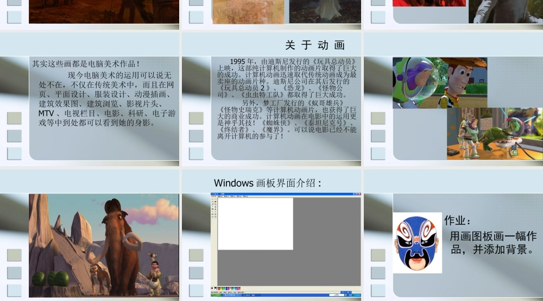Viewport: 543px width, 301px height.
Task: Click the blue Peking opera mask image
Action: coord(417,243)
